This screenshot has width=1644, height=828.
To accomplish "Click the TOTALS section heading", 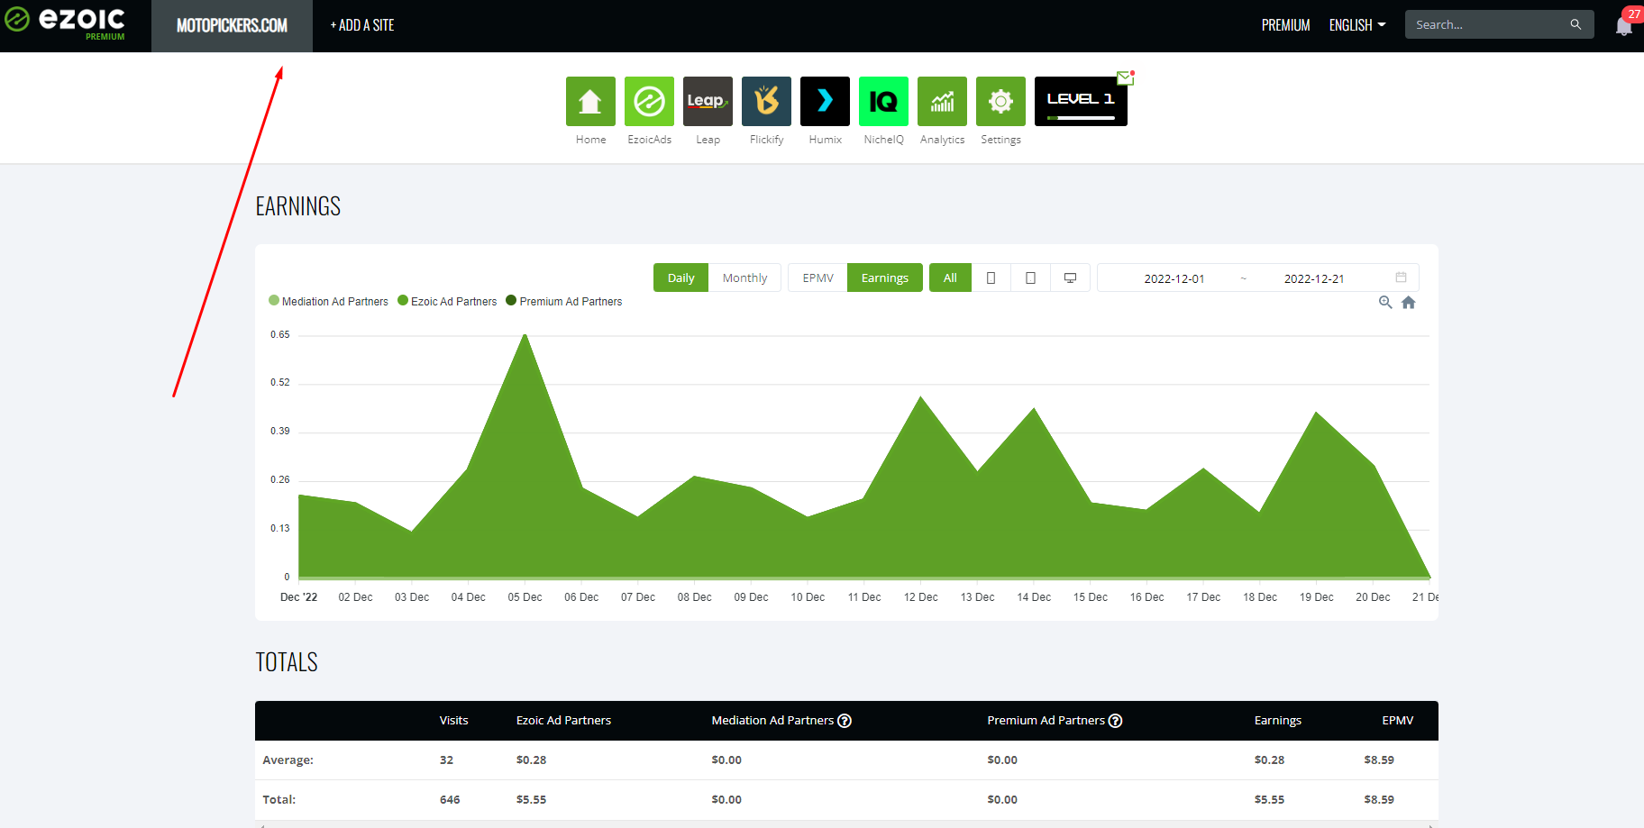I will point(287,662).
